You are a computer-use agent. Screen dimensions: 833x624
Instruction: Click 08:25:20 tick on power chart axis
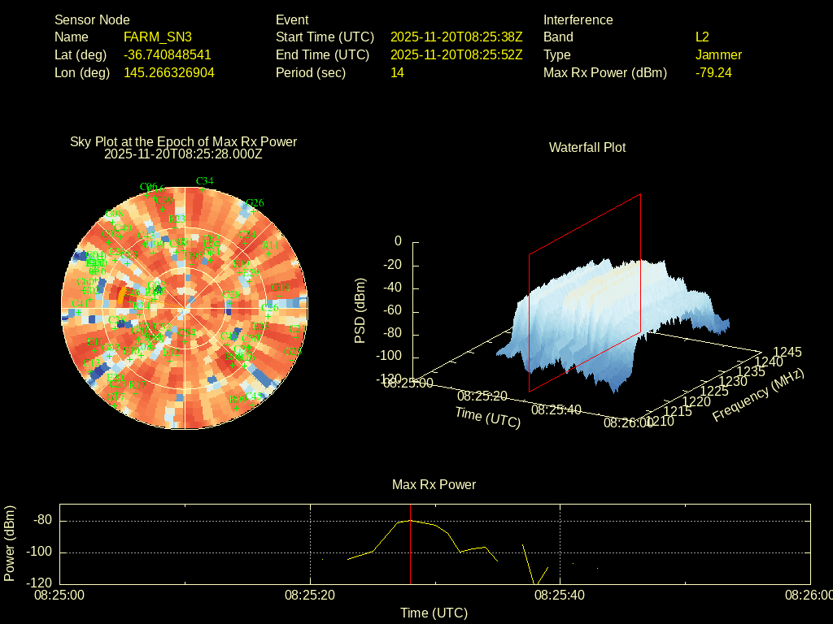coord(311,595)
